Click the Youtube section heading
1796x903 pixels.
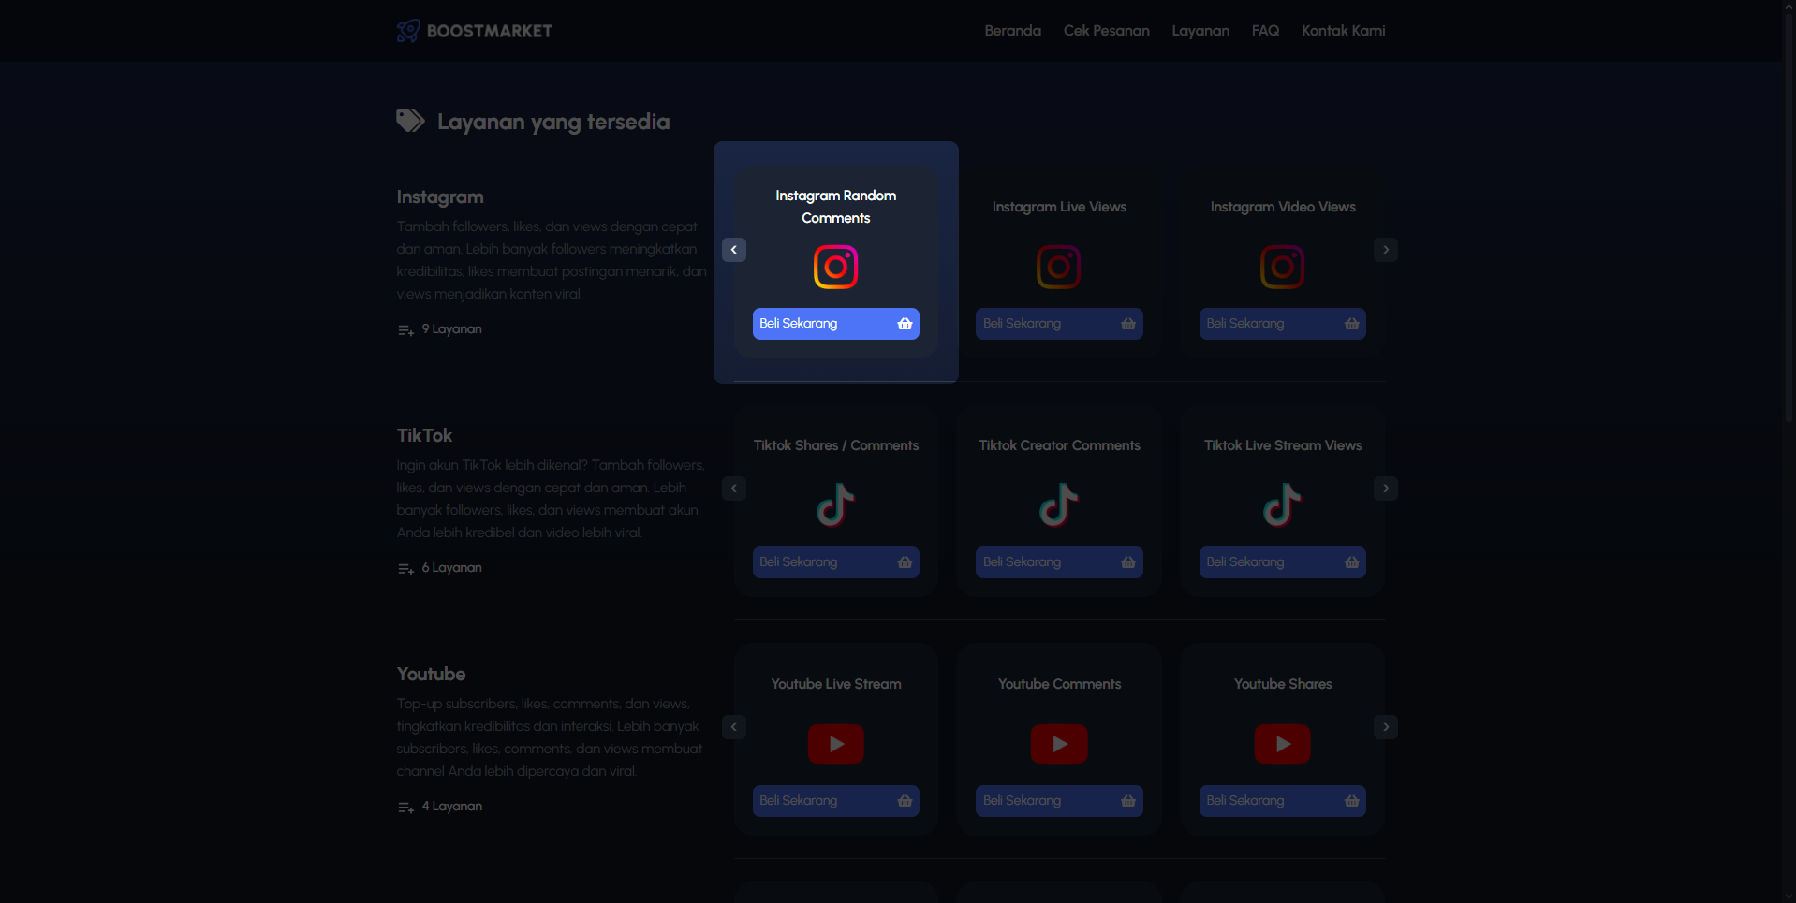coord(431,674)
